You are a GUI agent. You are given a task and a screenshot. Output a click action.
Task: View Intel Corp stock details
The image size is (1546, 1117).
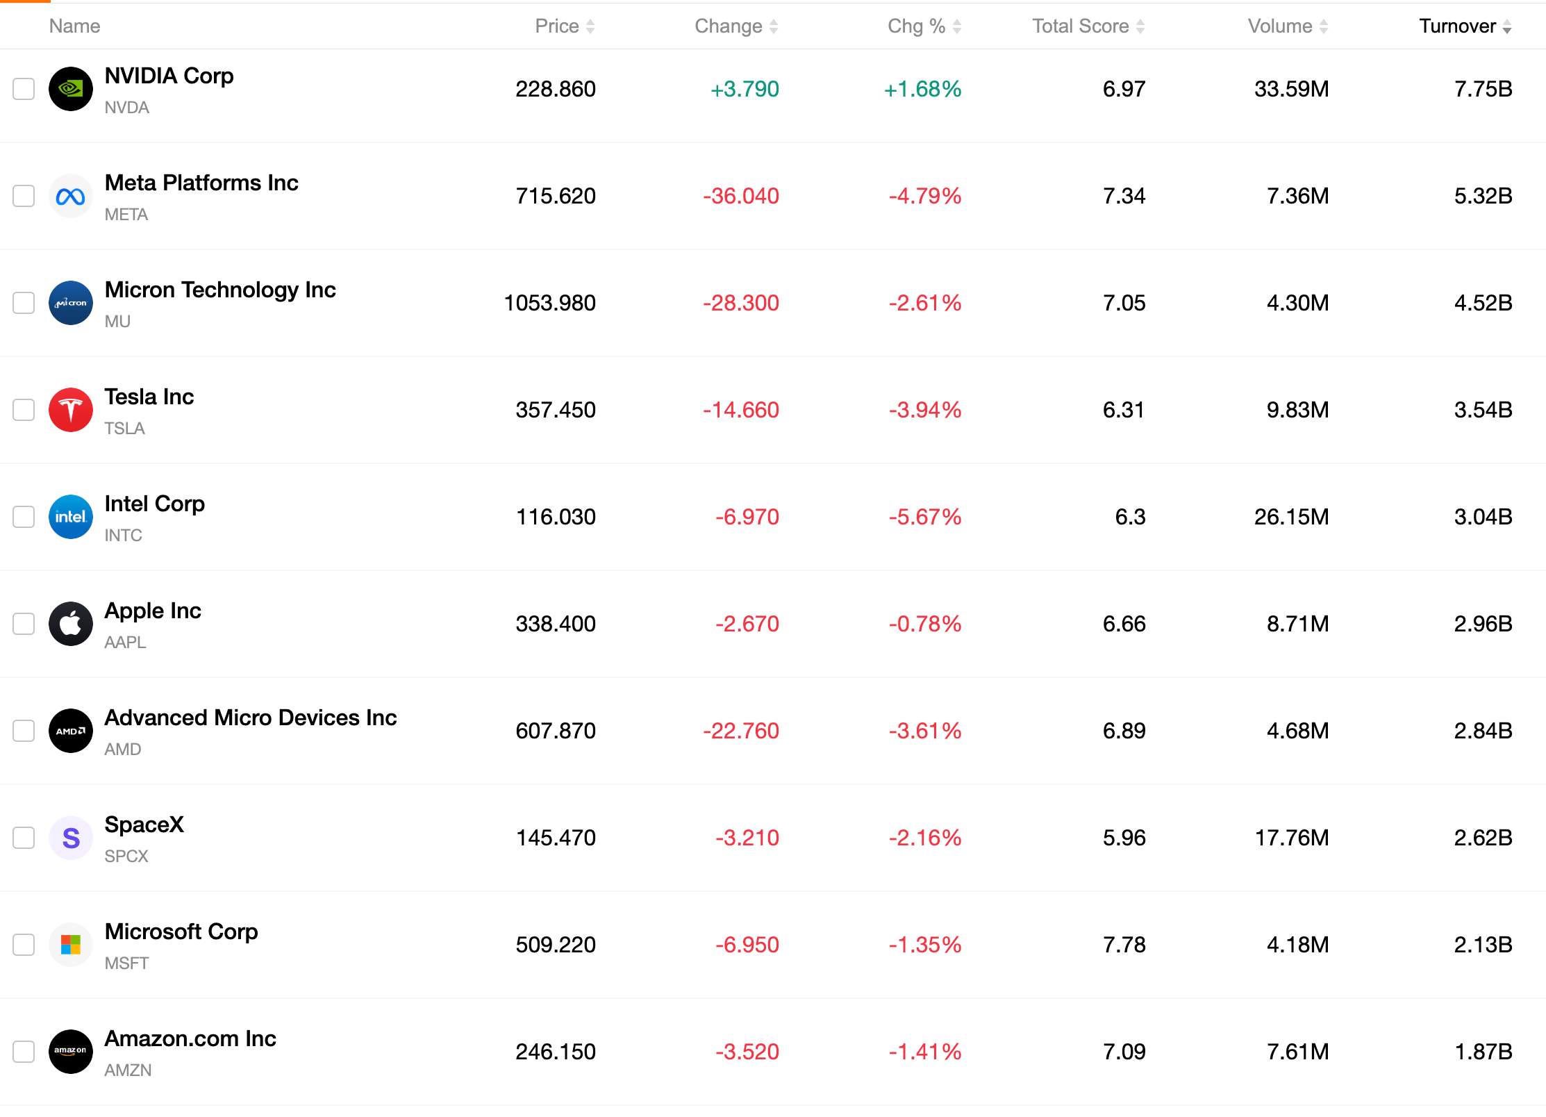tap(155, 504)
